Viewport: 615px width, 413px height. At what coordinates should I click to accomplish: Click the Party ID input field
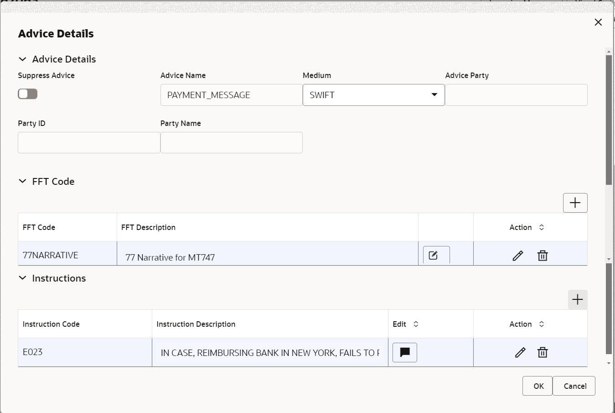(x=89, y=143)
